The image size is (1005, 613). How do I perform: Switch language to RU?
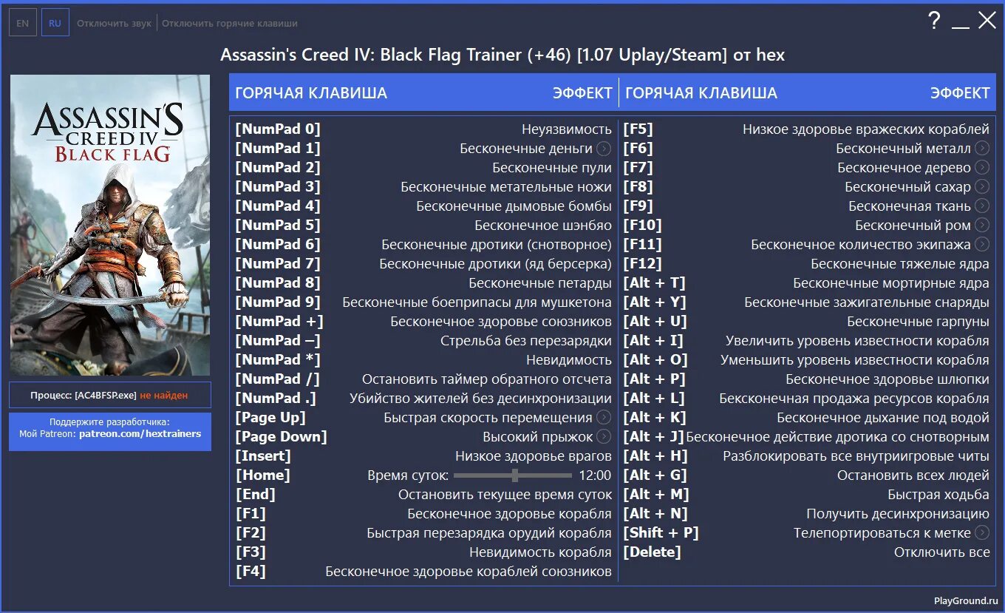[x=55, y=23]
